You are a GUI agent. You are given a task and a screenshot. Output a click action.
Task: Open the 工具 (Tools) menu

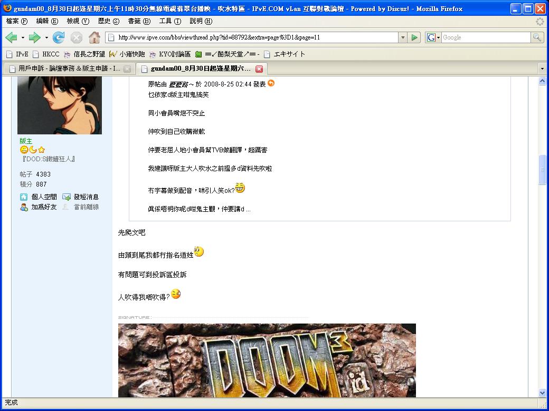169,21
